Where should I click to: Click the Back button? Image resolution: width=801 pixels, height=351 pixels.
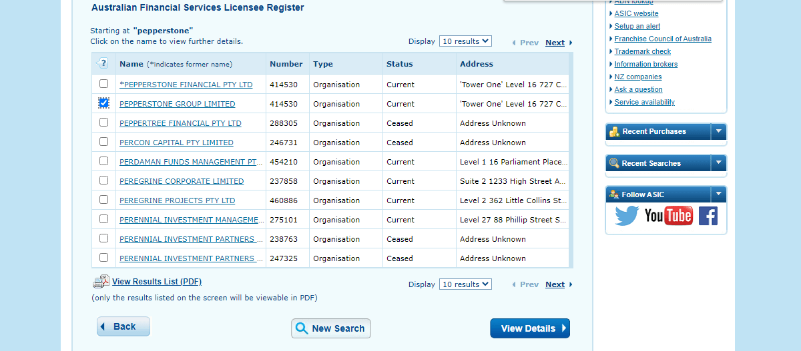pyautogui.click(x=123, y=326)
